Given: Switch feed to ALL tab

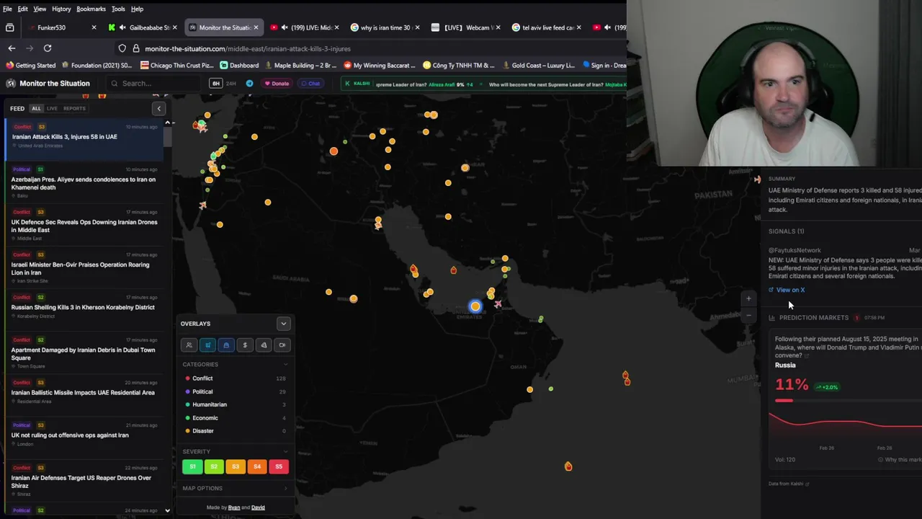Looking at the screenshot, I should [x=36, y=109].
